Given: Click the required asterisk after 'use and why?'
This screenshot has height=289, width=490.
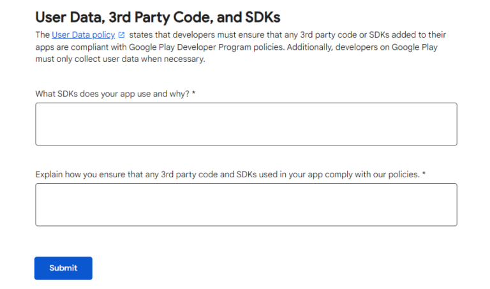Looking at the screenshot, I should click(x=193, y=94).
